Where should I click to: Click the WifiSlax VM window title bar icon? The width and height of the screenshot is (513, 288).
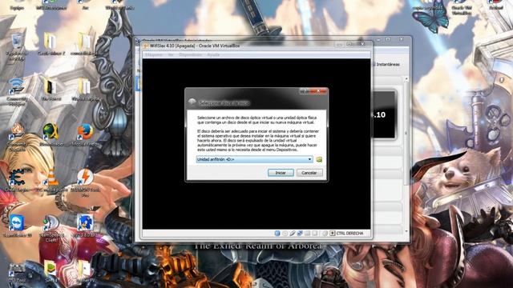(x=146, y=46)
